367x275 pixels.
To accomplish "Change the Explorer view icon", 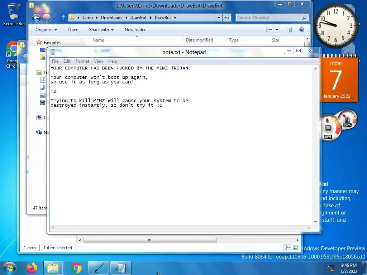I will click(269, 30).
